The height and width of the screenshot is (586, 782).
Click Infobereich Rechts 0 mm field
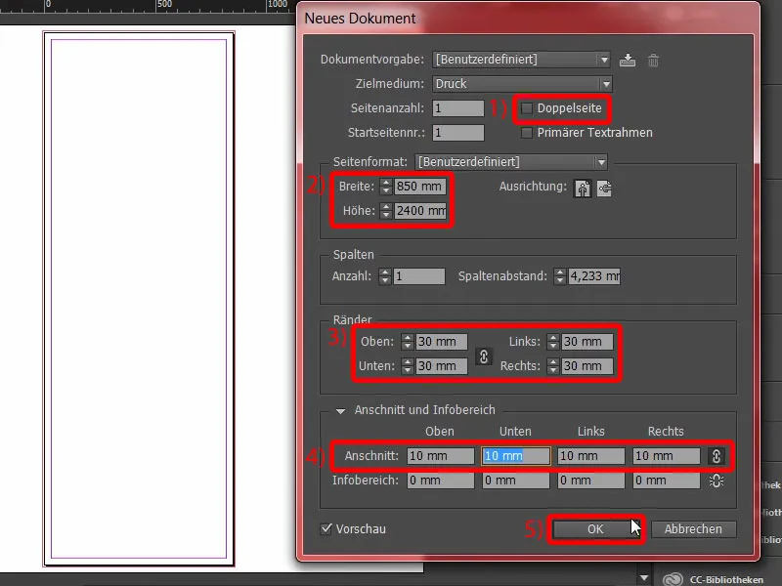667,481
